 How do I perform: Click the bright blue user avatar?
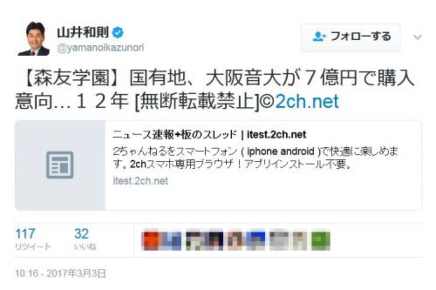point(255,240)
